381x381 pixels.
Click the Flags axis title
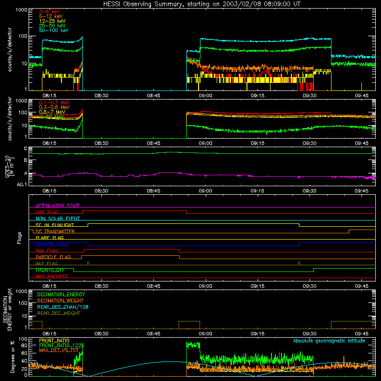pos(20,238)
